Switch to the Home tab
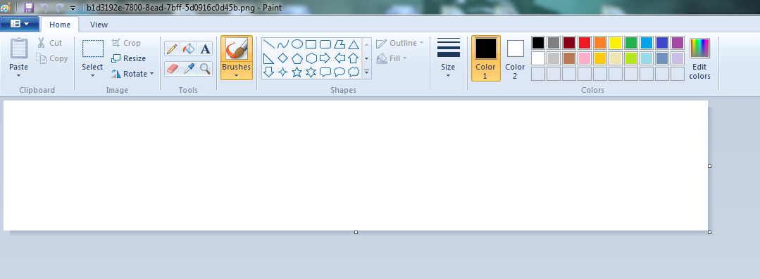 tap(60, 25)
